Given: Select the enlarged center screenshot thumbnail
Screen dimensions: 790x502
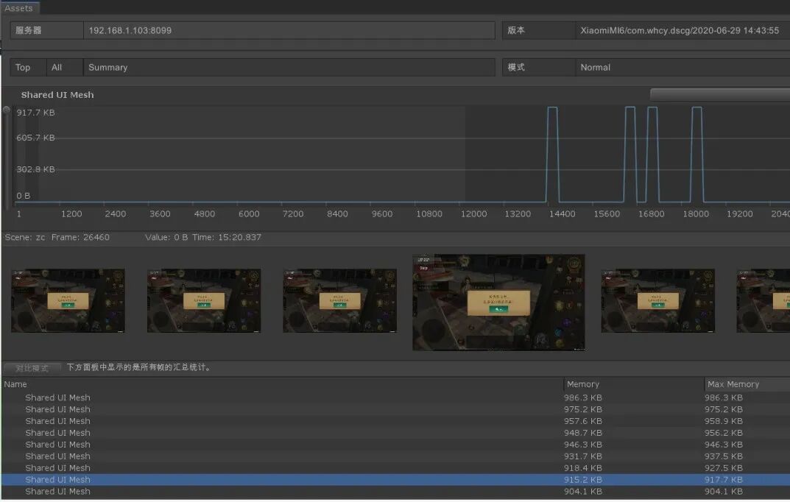Looking at the screenshot, I should point(498,302).
